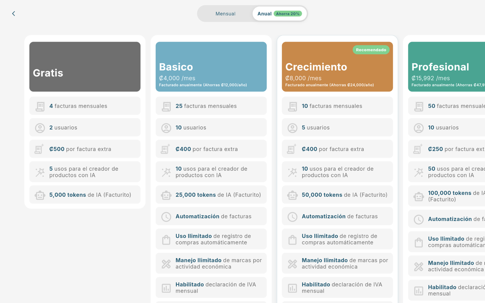Click robot icon beside 100,000 tokens
The image size is (485, 303).
point(419,197)
